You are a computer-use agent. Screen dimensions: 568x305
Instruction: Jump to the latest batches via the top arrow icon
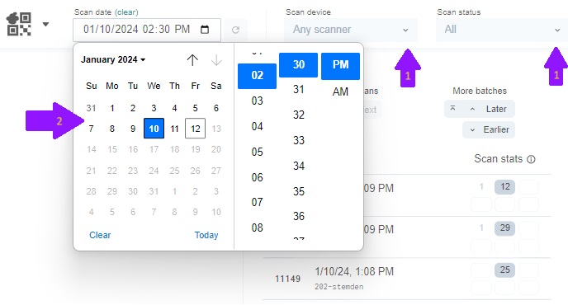(452, 108)
